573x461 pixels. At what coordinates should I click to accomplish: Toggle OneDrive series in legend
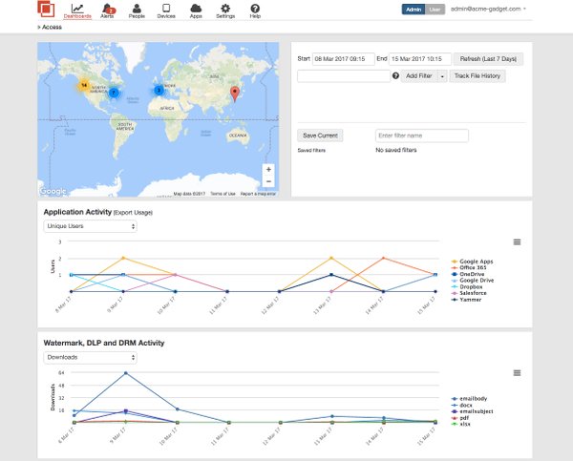point(468,274)
